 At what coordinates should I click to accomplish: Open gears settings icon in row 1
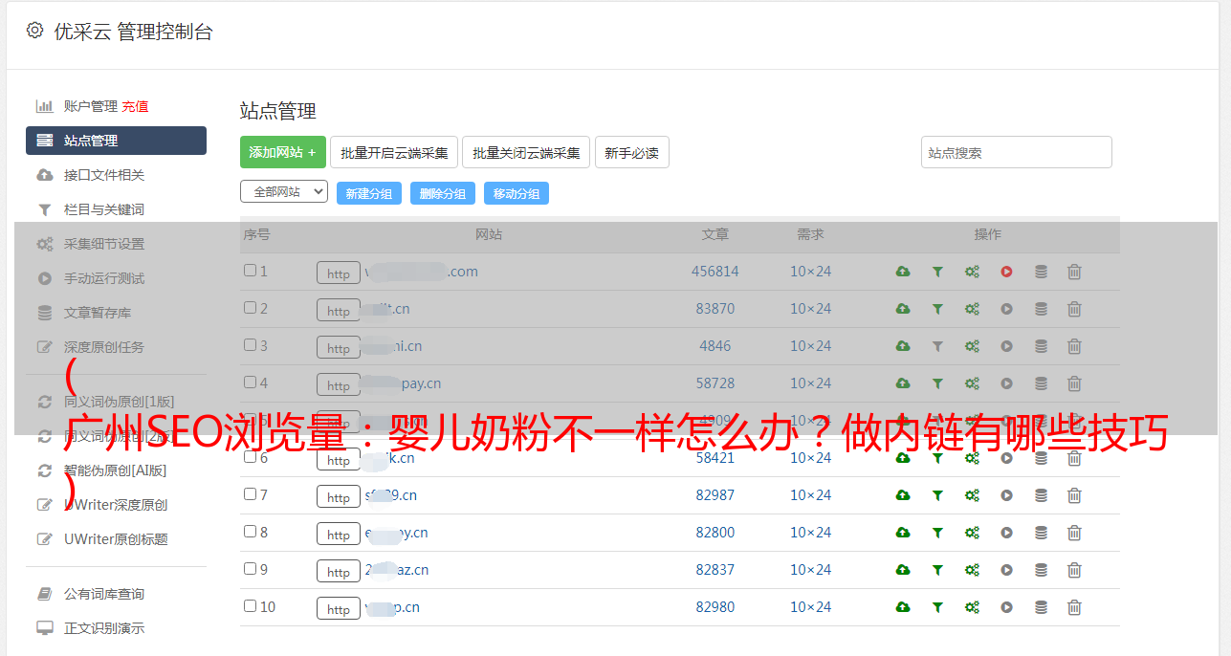972,272
